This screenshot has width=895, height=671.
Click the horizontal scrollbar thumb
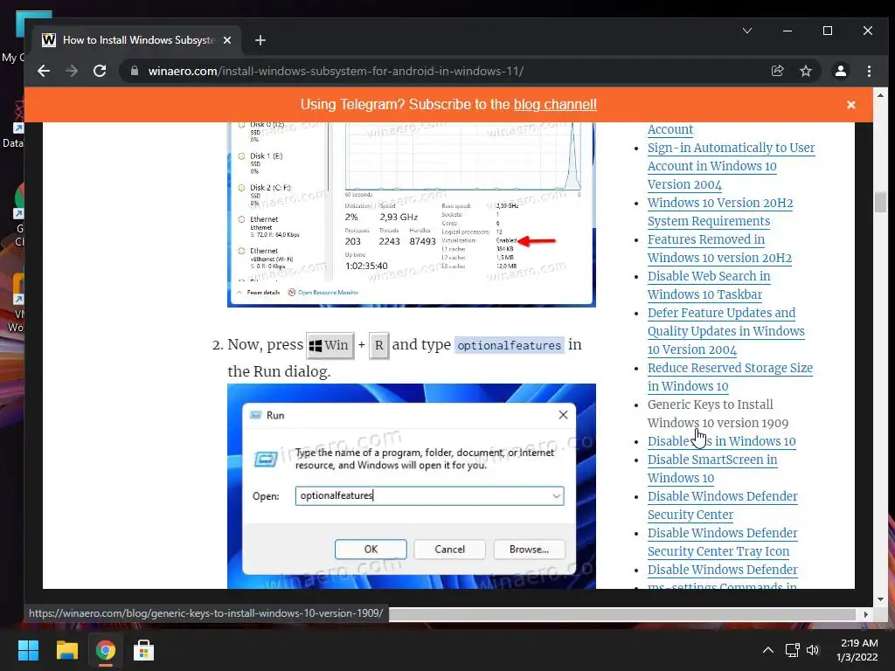621,614
